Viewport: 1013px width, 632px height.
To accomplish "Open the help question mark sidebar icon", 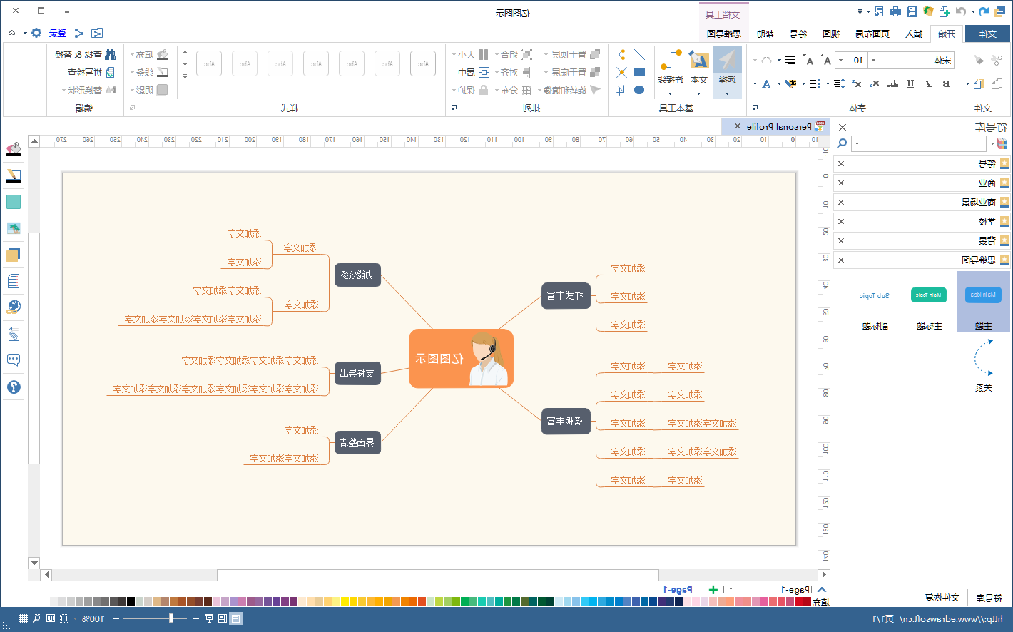I will [14, 387].
